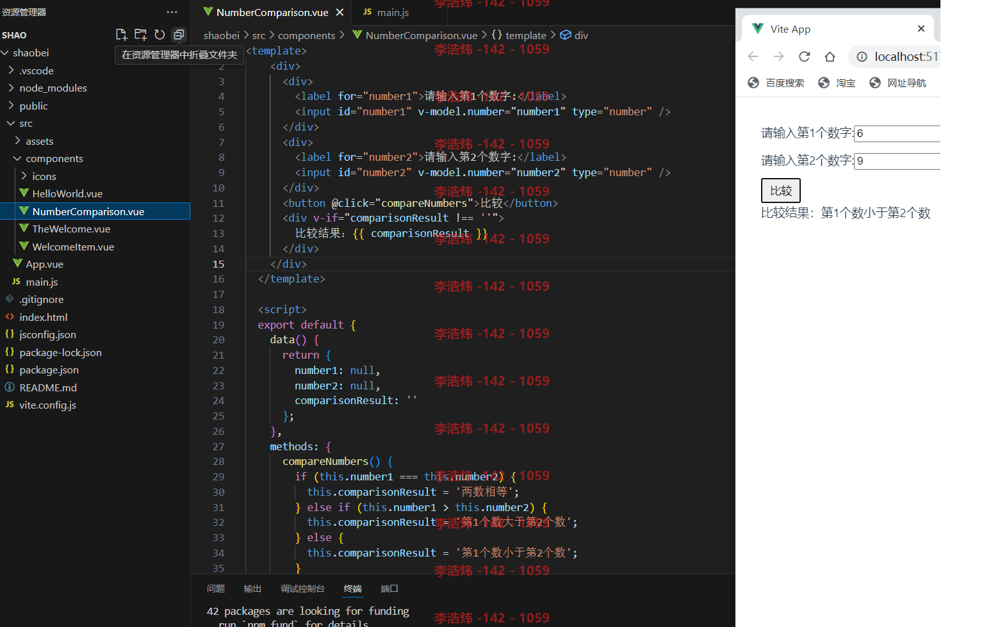Reload the page in the browser
984x627 pixels.
click(x=805, y=56)
